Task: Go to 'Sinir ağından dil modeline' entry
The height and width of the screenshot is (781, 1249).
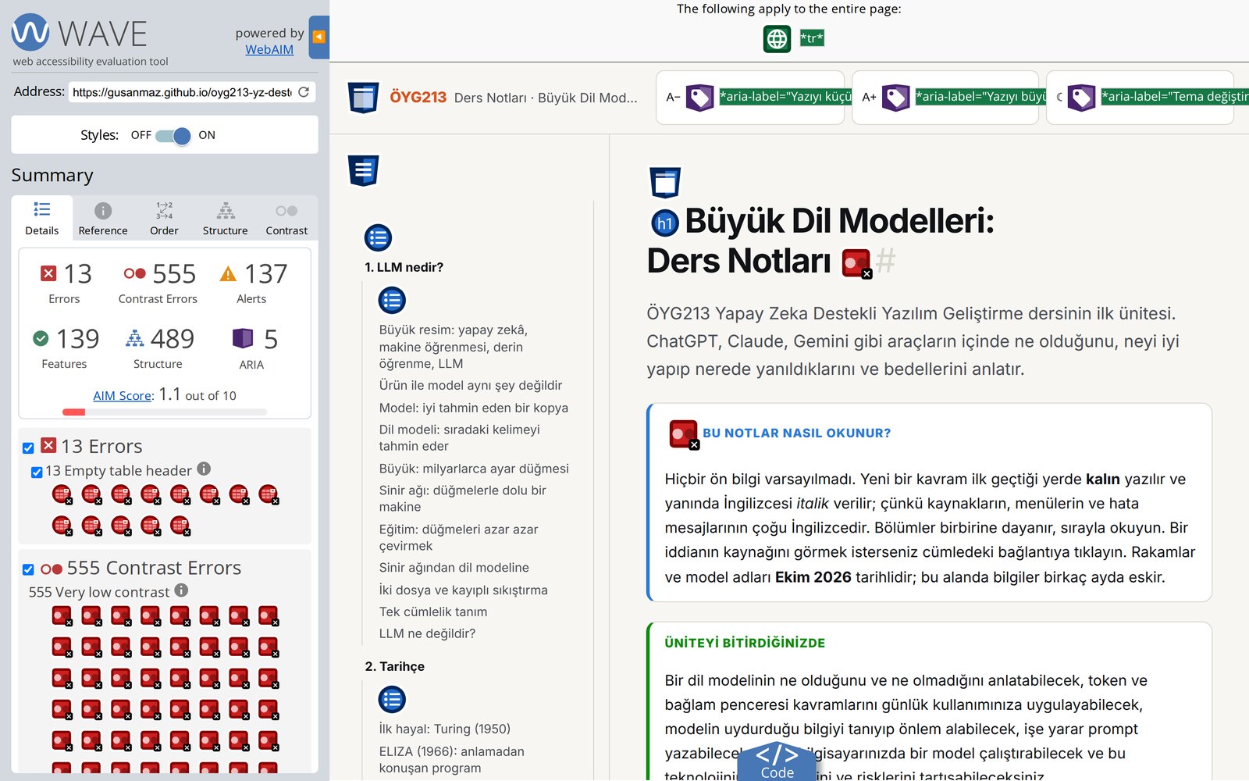Action: click(x=454, y=568)
